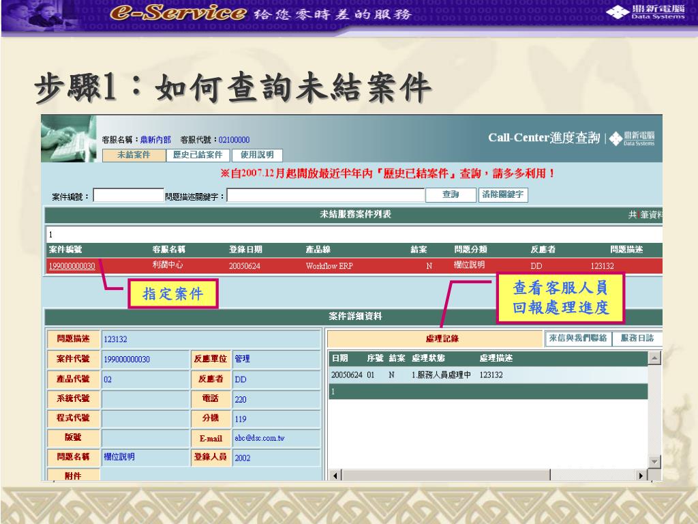Click the 問題分類 column header
The image size is (698, 524).
click(x=470, y=250)
